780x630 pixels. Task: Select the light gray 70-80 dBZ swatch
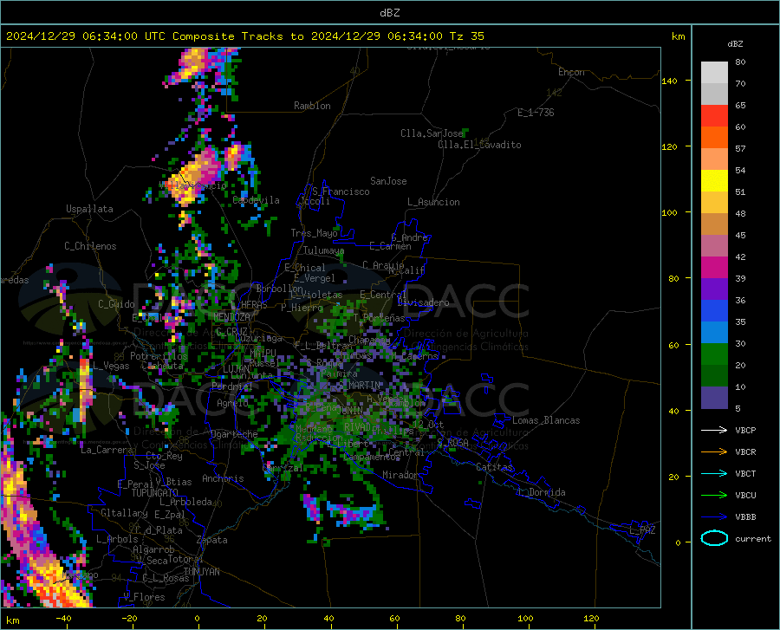[x=714, y=73]
